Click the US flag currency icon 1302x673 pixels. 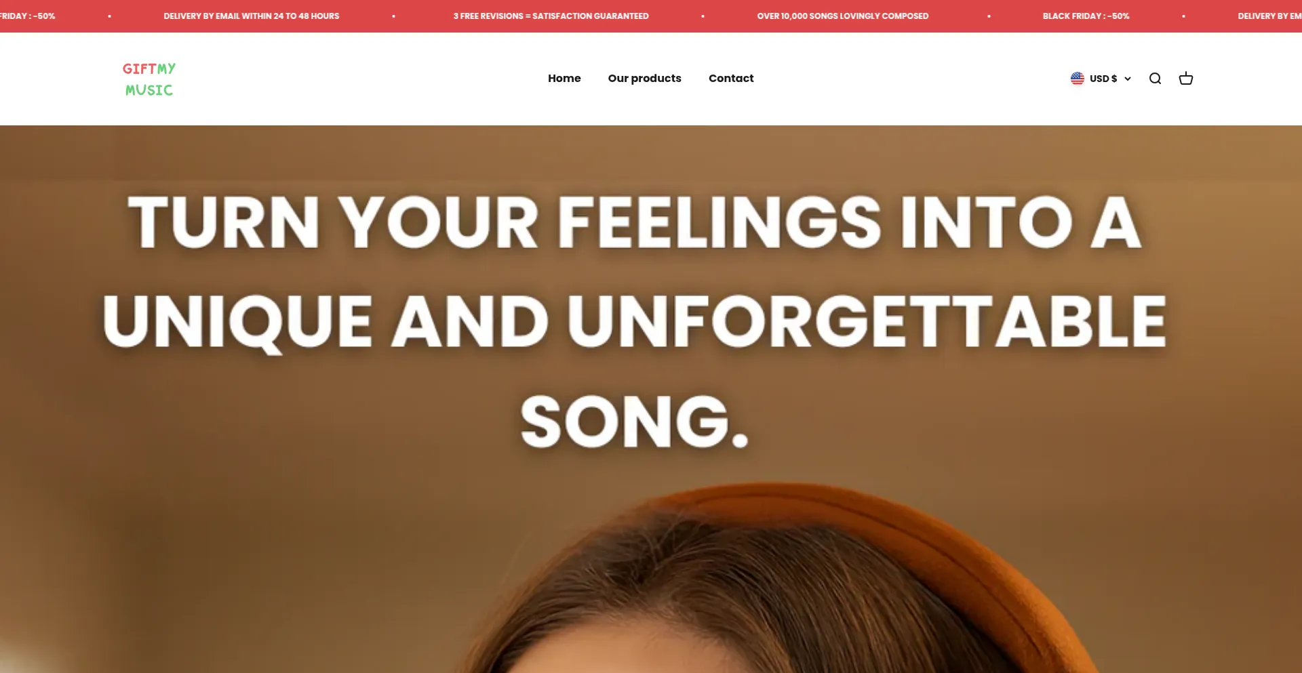(x=1077, y=79)
